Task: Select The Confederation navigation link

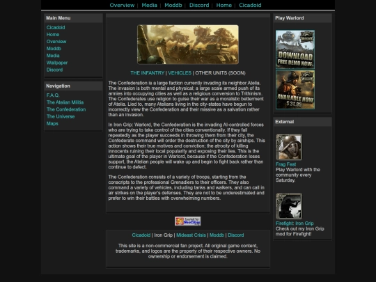Action: 66,109
